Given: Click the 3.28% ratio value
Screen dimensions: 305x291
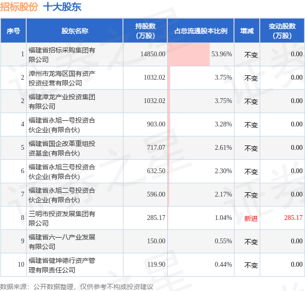Looking at the screenshot, I should click(224, 124).
